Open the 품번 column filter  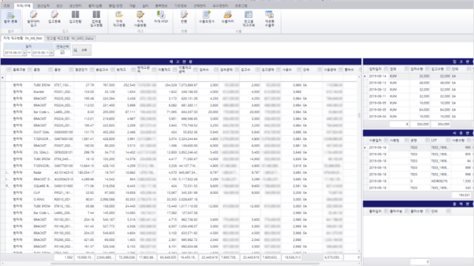point(71,69)
